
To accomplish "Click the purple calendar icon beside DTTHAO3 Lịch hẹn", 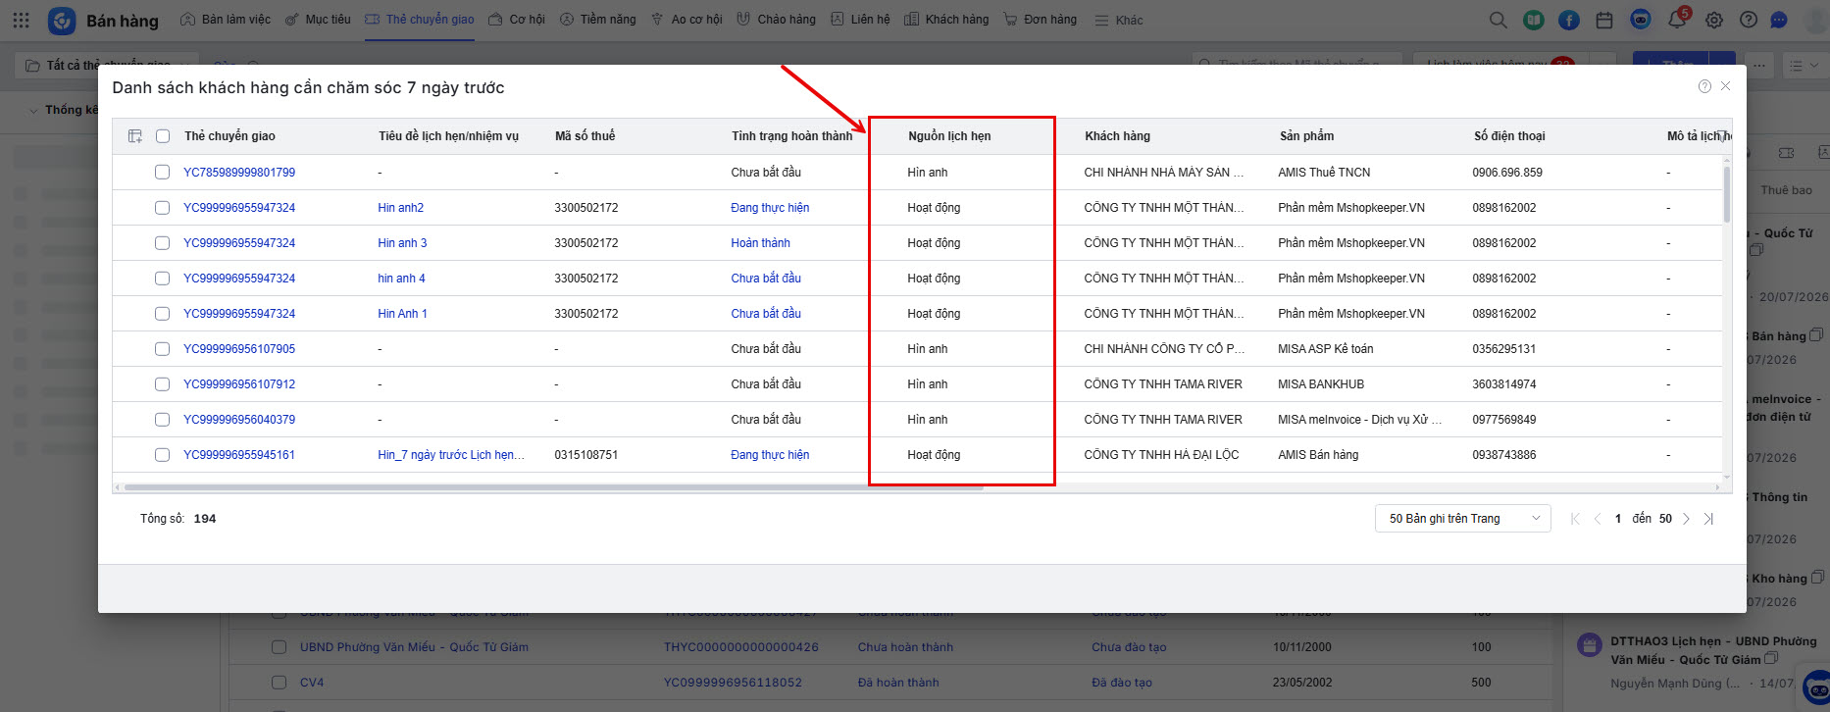I will click(x=1590, y=644).
